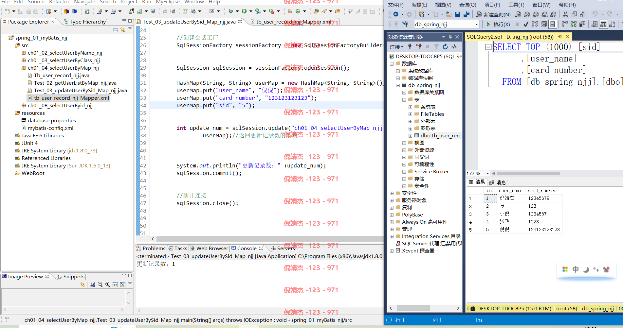Open the 连接 dropdown in Object Explorer
This screenshot has width=623, height=328.
tap(396, 47)
